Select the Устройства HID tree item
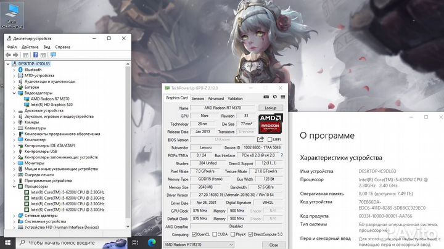Screen dimensions: 444x249 pyautogui.click(x=62, y=227)
